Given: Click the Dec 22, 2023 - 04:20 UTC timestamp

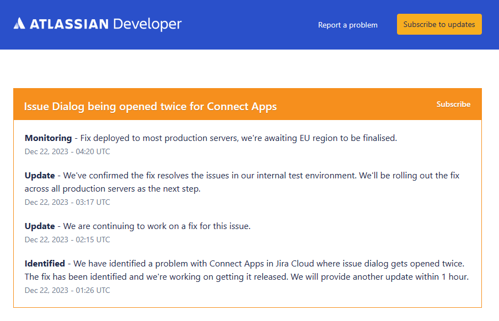Looking at the screenshot, I should [67, 151].
